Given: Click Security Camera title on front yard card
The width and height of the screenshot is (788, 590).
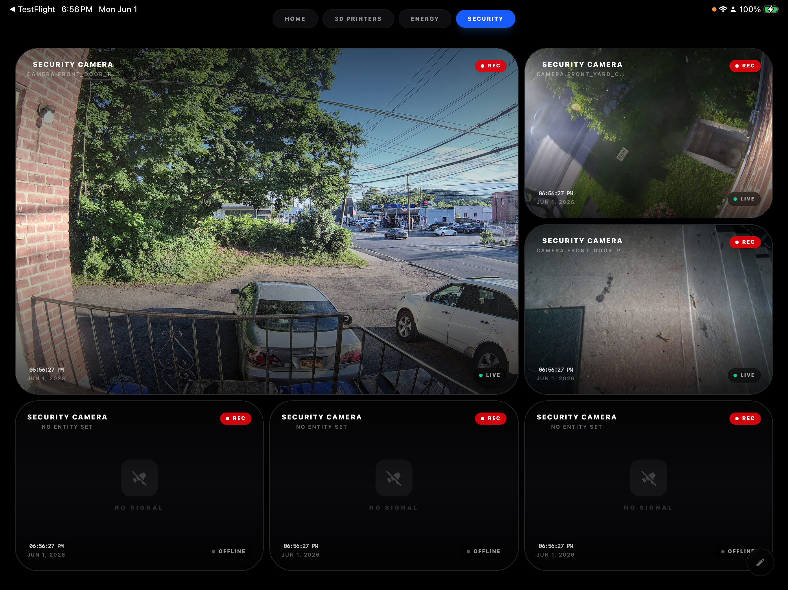Looking at the screenshot, I should click(582, 65).
